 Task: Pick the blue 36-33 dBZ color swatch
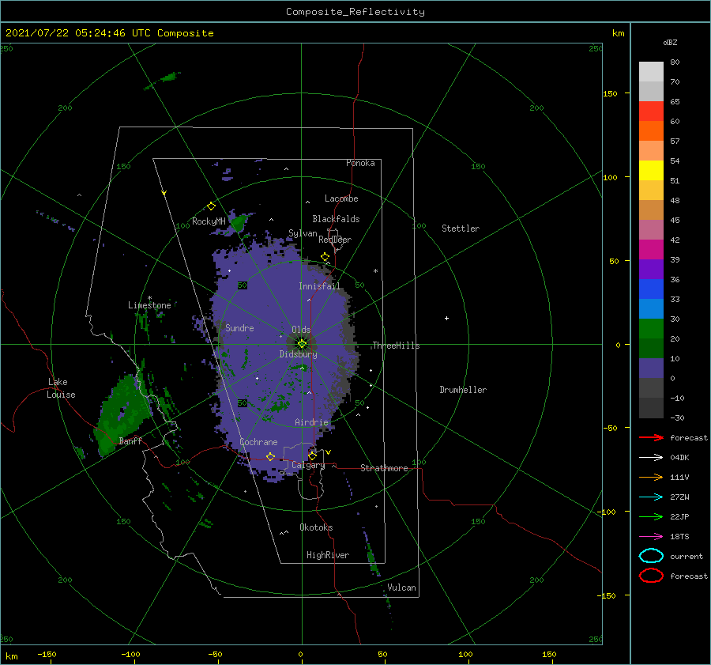(x=651, y=289)
